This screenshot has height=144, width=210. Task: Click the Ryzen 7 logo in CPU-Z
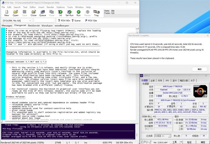pyautogui.click(x=200, y=91)
